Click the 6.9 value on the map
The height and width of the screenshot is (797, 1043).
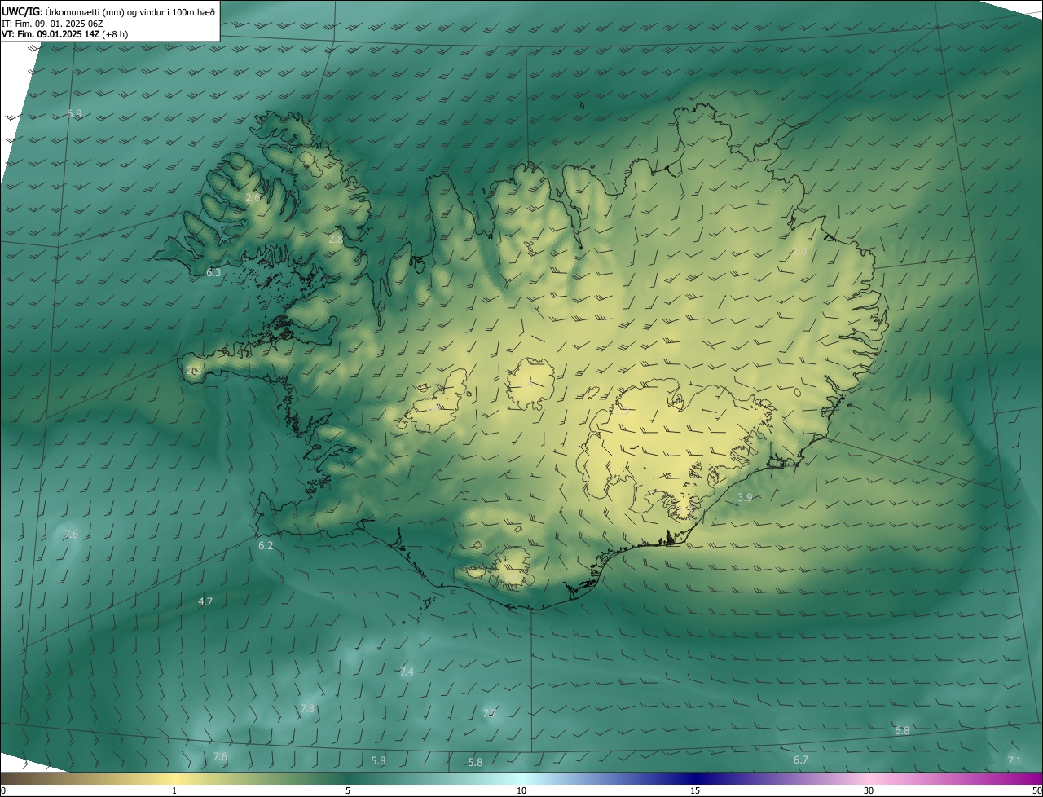point(74,113)
